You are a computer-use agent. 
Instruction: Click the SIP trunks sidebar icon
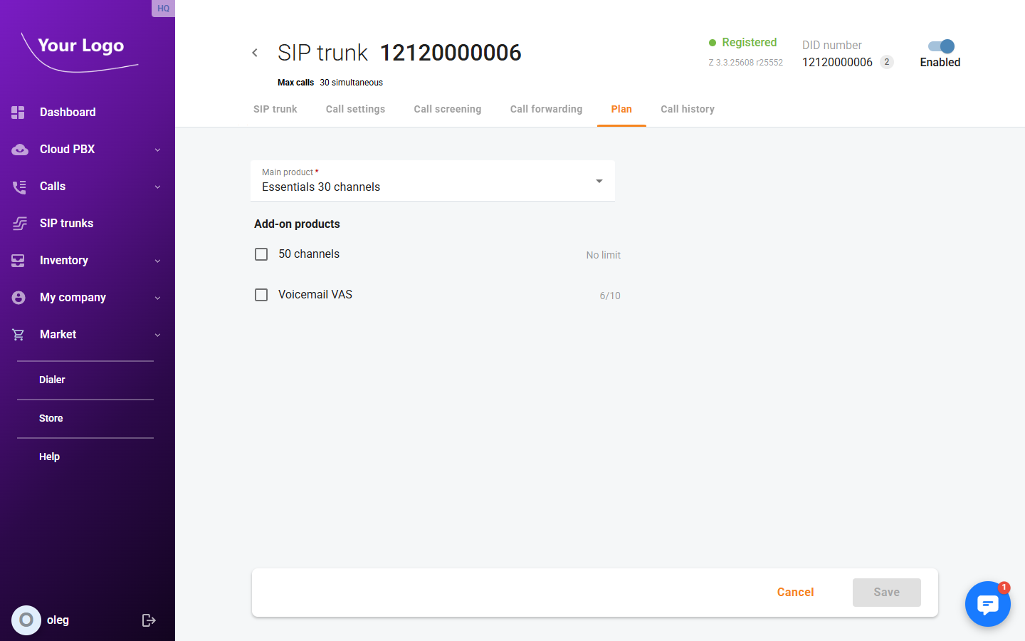click(x=19, y=224)
